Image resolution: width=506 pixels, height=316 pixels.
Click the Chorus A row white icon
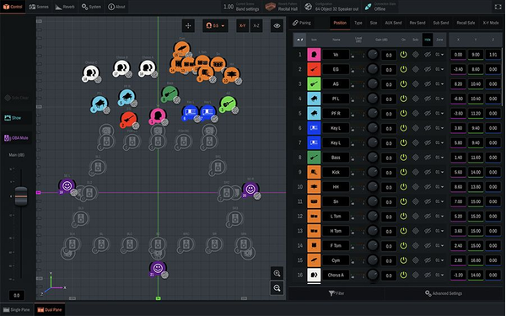pos(314,275)
